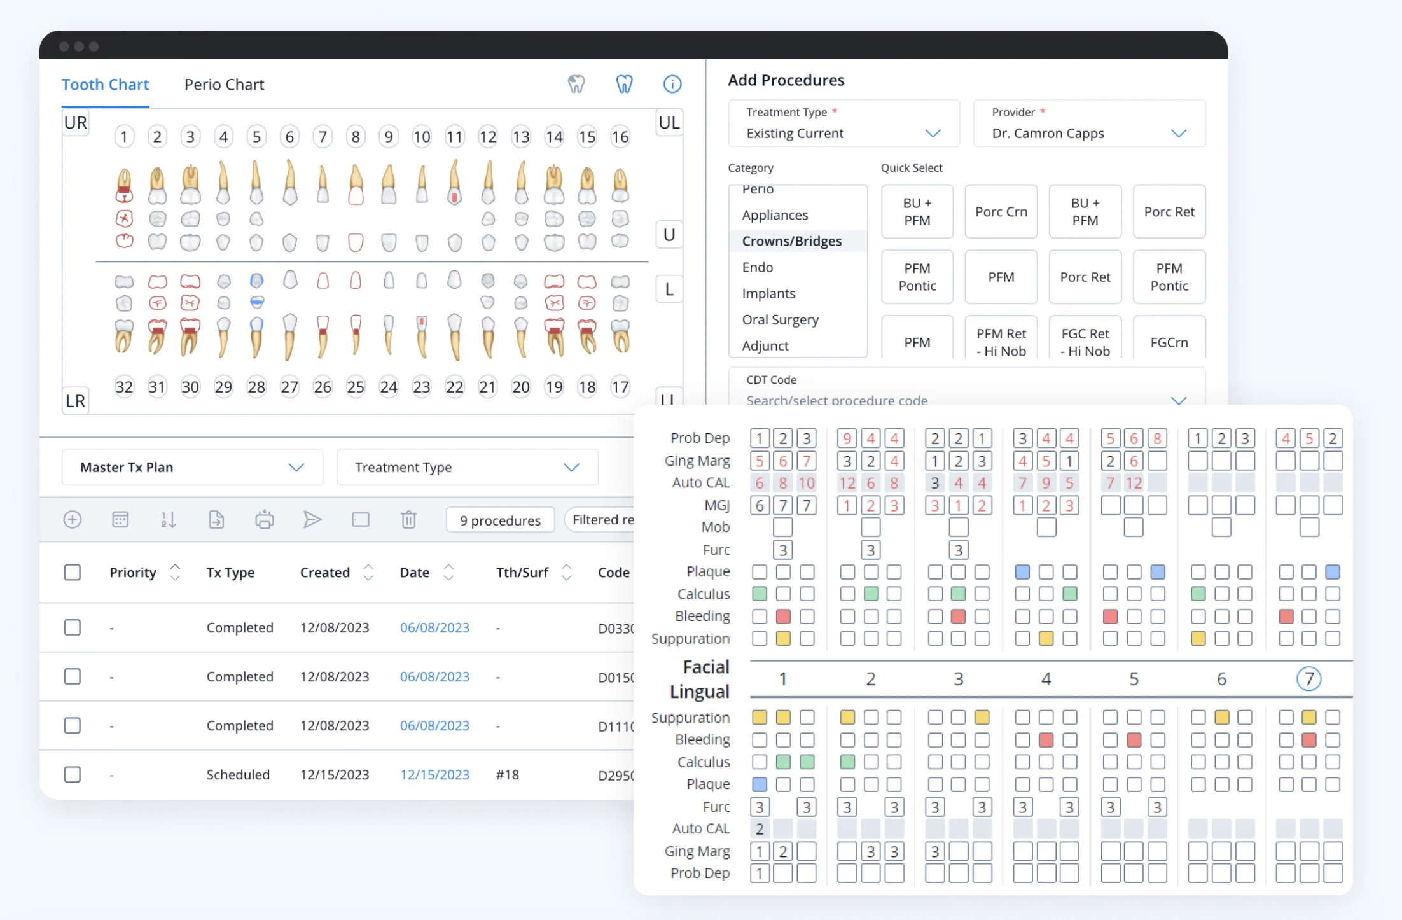Image resolution: width=1402 pixels, height=920 pixels.
Task: Click the red Bleeding indicator cell for sextant one
Action: 783,616
